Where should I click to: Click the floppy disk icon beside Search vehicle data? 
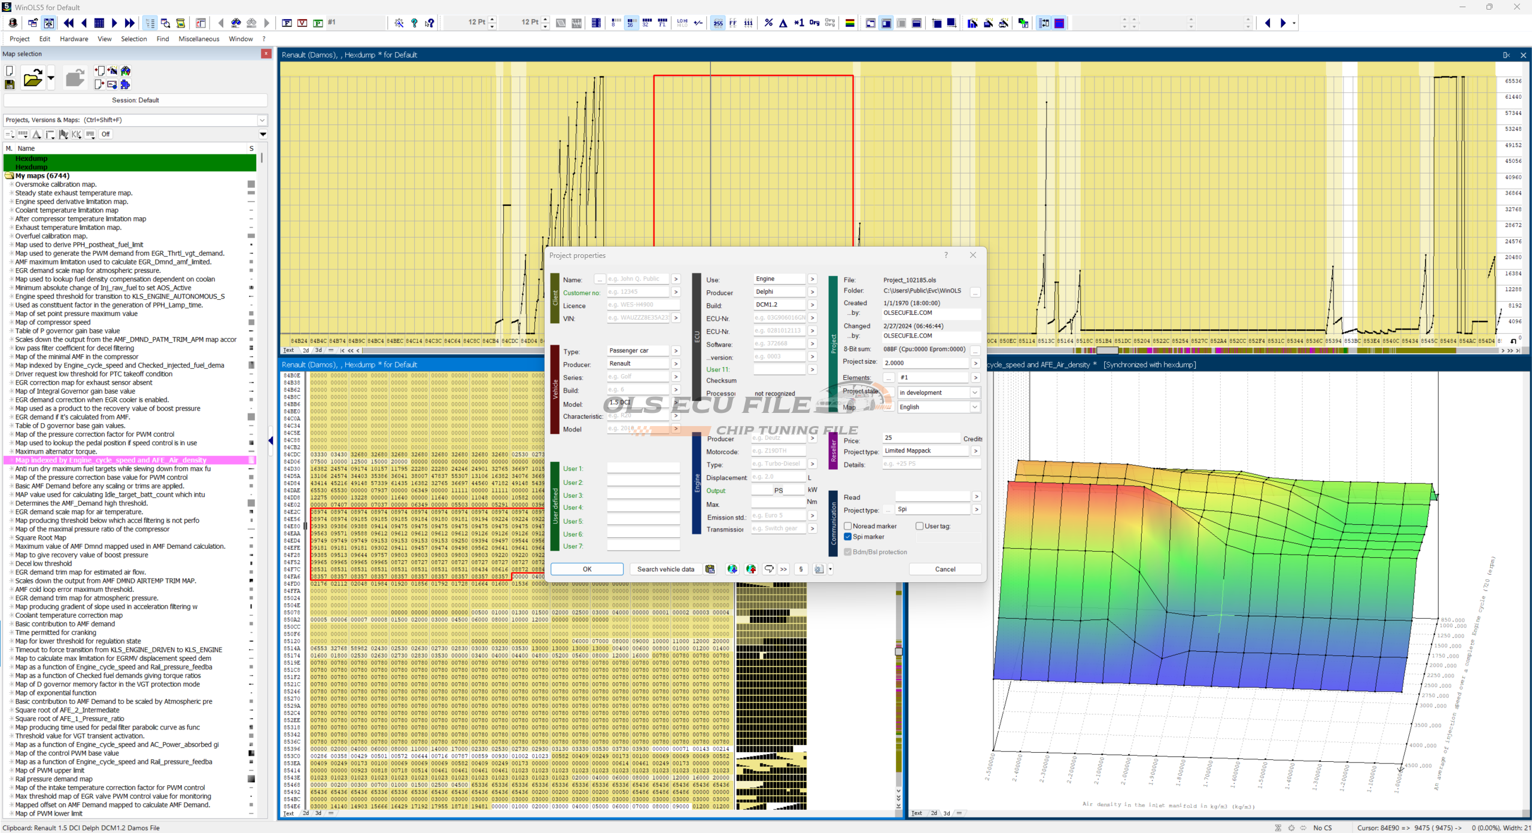(x=710, y=569)
